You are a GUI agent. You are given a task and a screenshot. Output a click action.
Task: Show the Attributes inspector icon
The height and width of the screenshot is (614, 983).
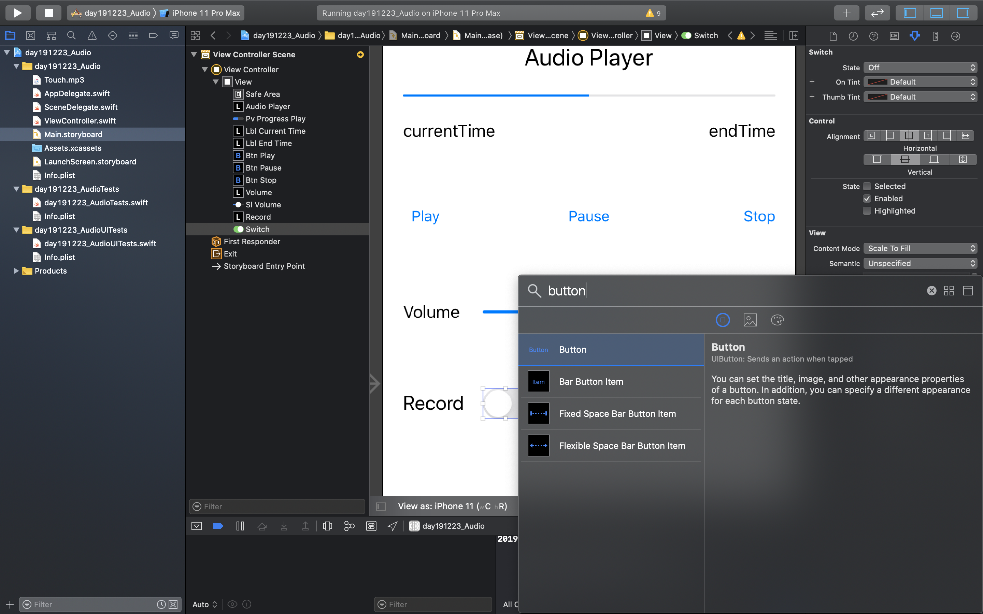point(914,36)
